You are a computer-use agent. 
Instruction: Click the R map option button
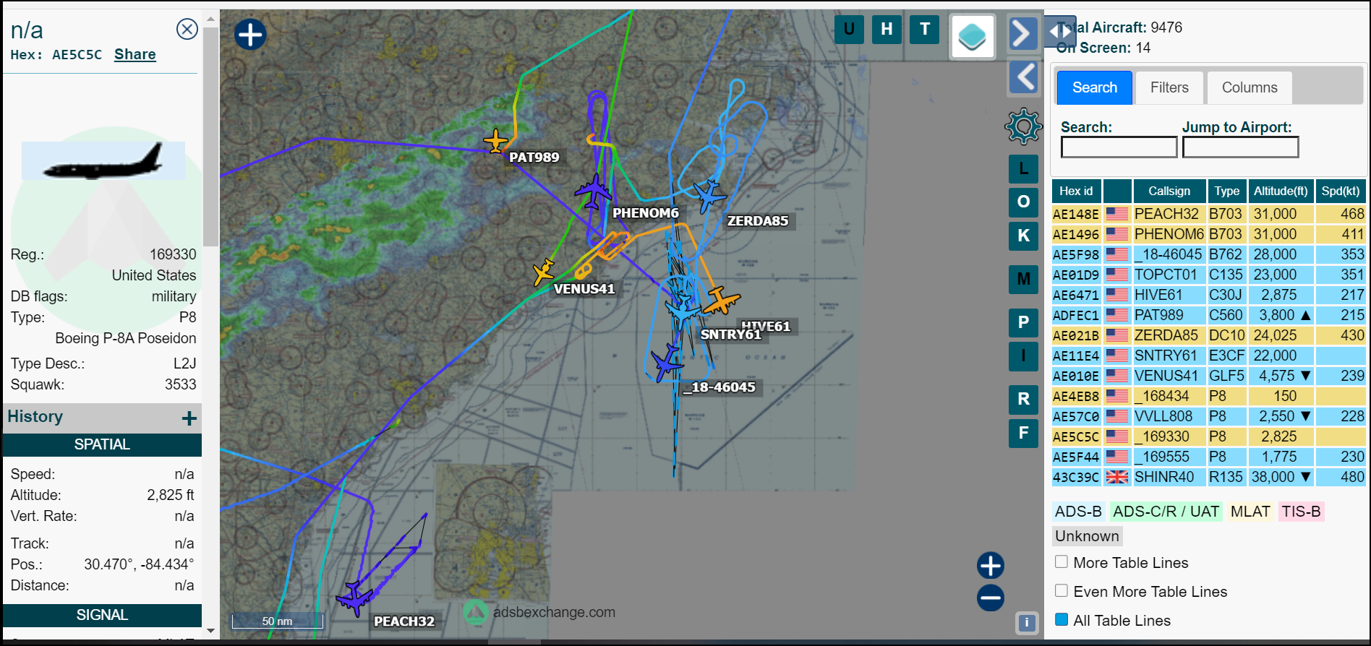point(1023,399)
